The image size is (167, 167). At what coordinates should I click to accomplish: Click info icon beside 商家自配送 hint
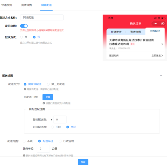coord(25,89)
